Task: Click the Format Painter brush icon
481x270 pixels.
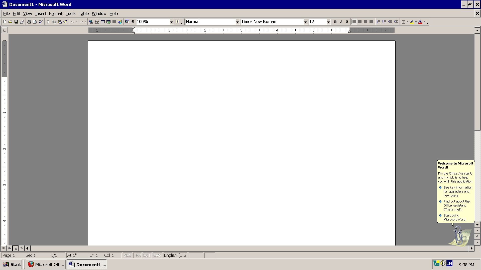Action: tap(65, 22)
